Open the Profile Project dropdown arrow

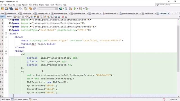pyautogui.click(x=89, y=9)
